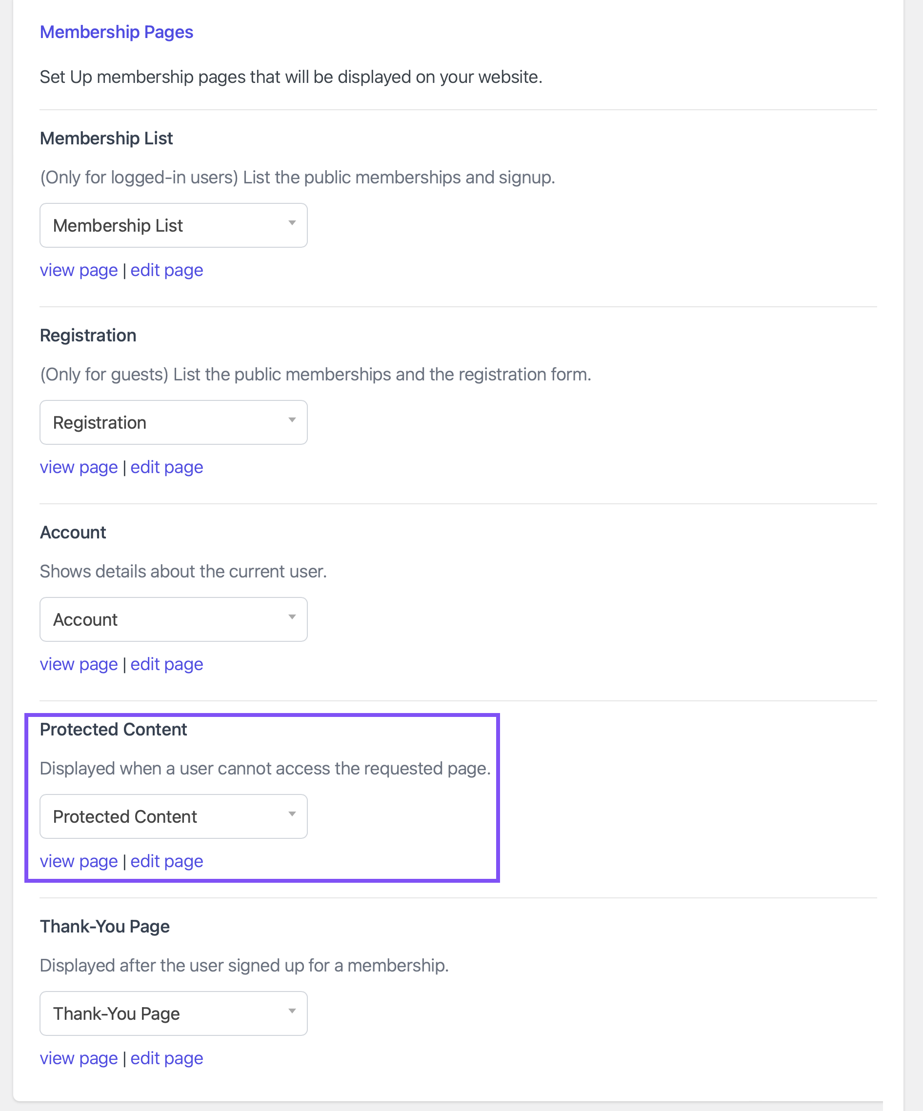Viewport: 923px width, 1111px height.
Task: Expand the Protected Content page dropdown
Action: click(x=173, y=816)
